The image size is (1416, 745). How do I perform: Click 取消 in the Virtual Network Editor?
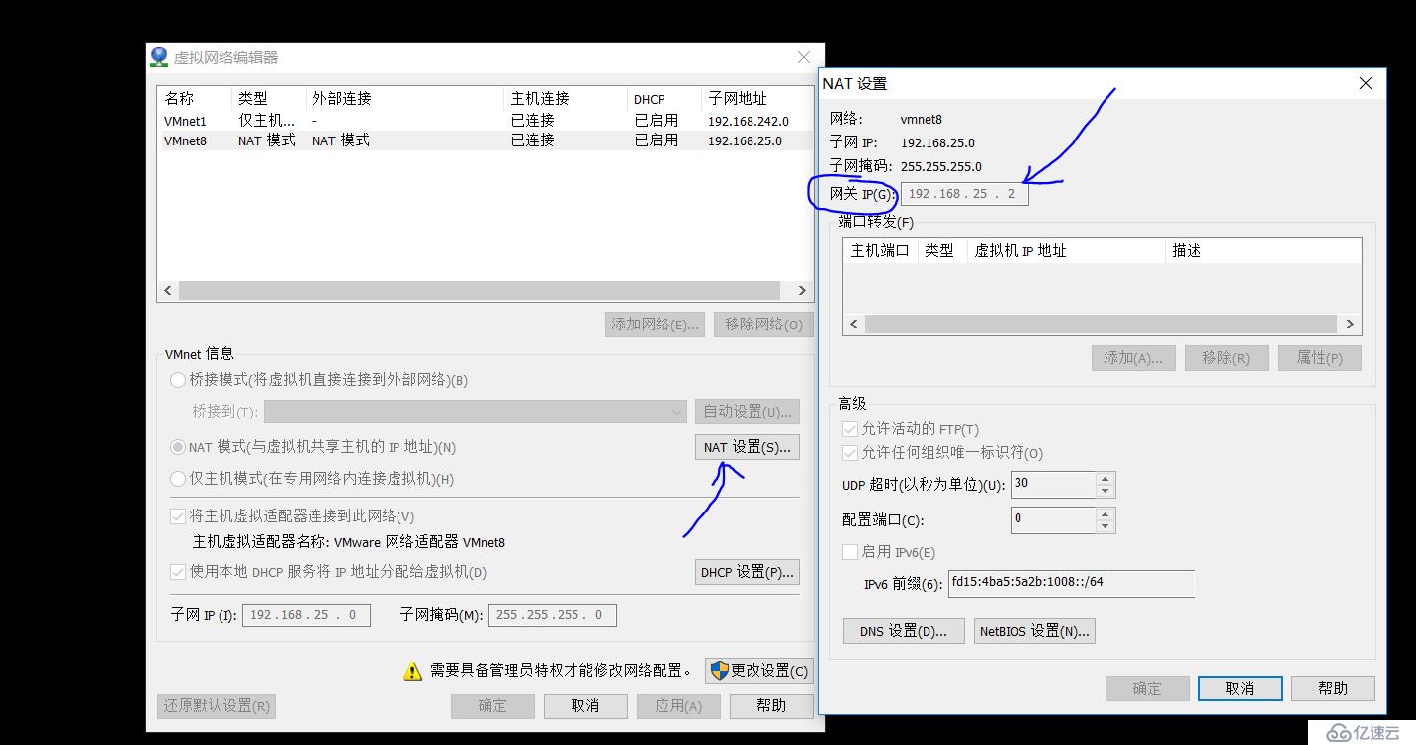click(585, 705)
